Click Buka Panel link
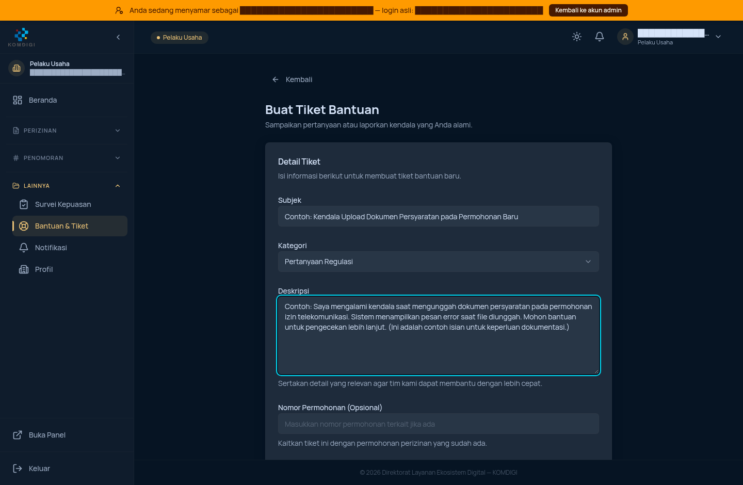Image resolution: width=743 pixels, height=485 pixels. (x=67, y=435)
